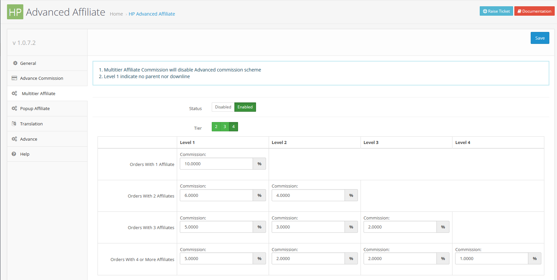Click the Advance Commission card icon
This screenshot has width=557, height=280.
14,78
